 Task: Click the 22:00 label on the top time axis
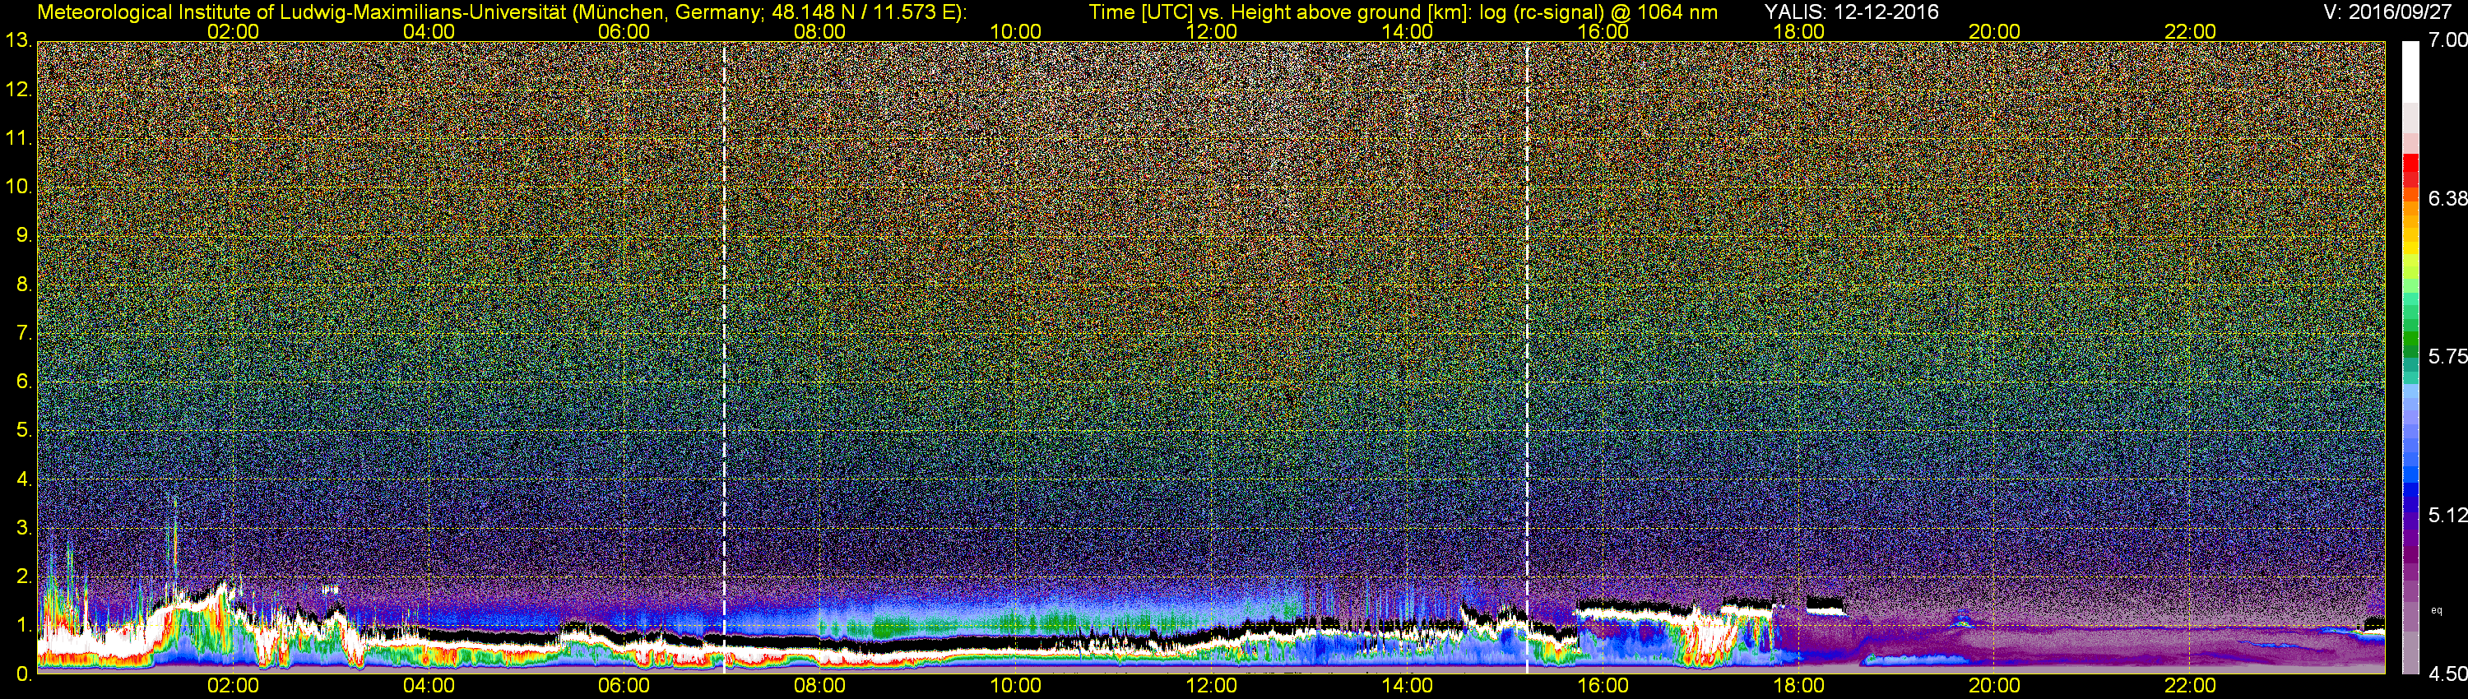(x=2190, y=31)
